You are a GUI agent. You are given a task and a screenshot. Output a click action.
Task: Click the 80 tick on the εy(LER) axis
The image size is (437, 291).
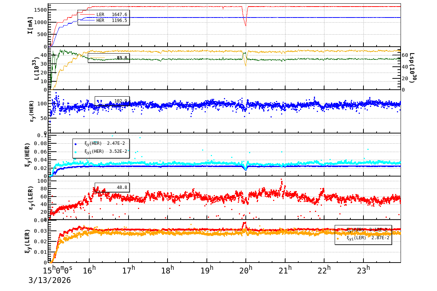click(x=44, y=189)
